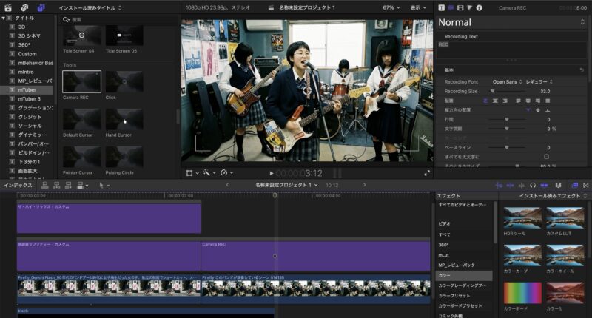Open the enhancement magic wand dropdown

tap(209, 173)
